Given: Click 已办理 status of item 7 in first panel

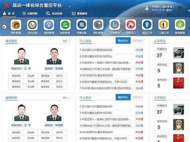Looking at the screenshot, I should (x=139, y=88).
